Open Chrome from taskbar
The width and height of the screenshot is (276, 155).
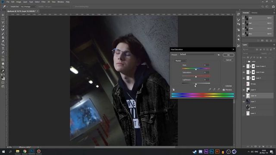25,151
